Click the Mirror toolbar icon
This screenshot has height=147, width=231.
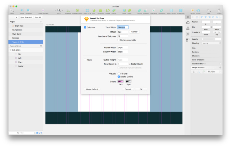click(x=192, y=10)
